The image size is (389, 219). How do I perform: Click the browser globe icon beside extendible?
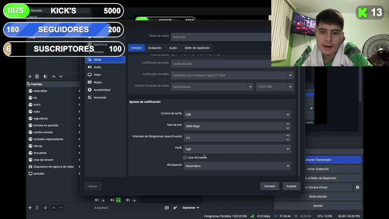click(x=30, y=91)
